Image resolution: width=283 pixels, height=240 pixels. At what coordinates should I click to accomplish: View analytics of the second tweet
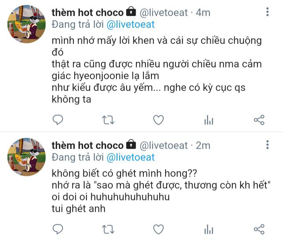[209, 229]
